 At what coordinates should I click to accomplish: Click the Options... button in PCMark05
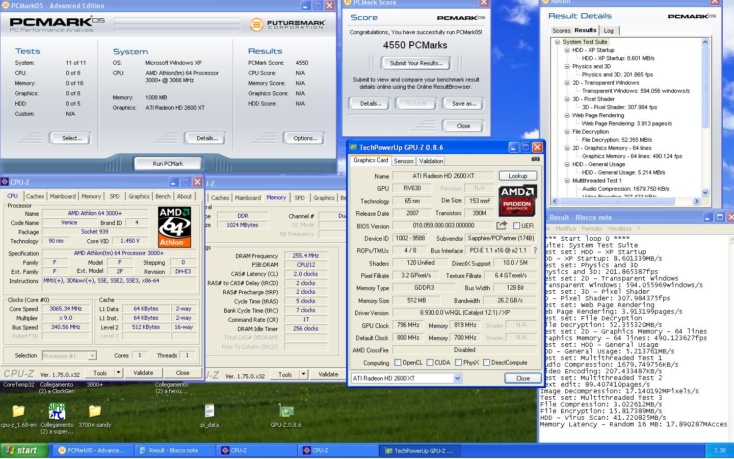click(305, 138)
